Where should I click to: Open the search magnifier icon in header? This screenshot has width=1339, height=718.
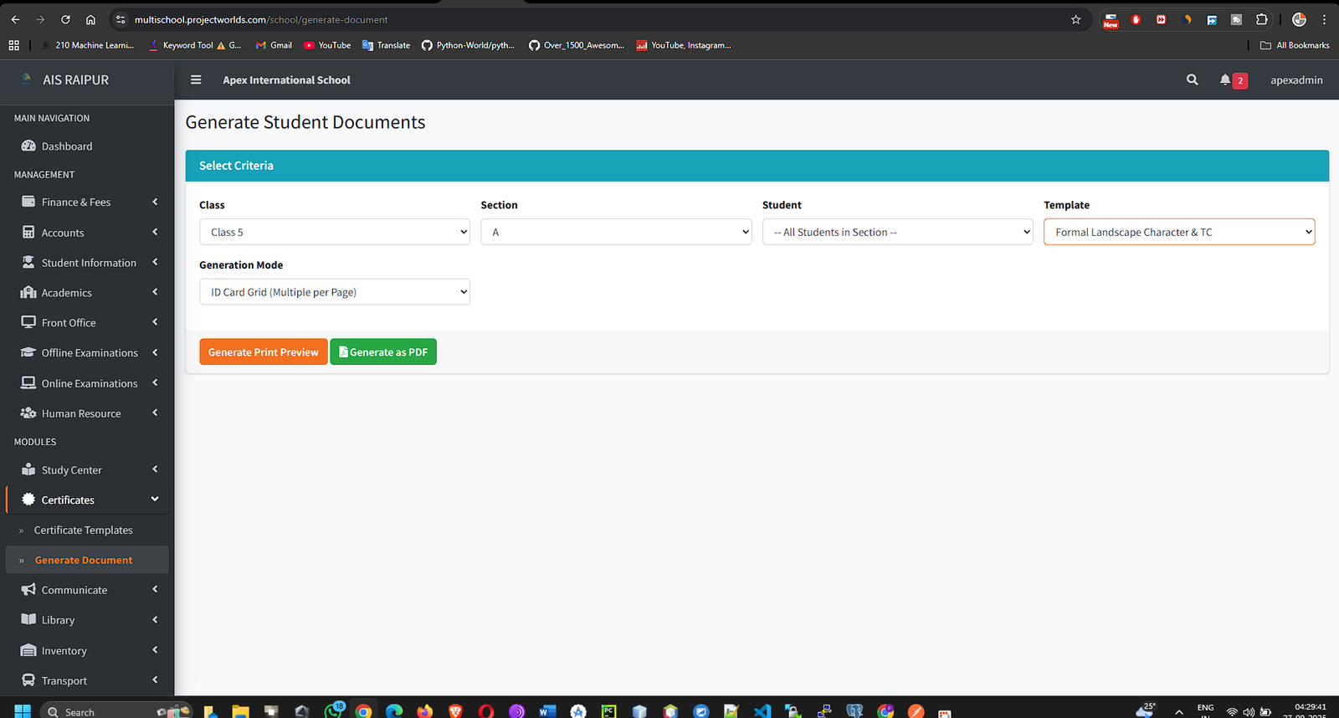pyautogui.click(x=1192, y=80)
